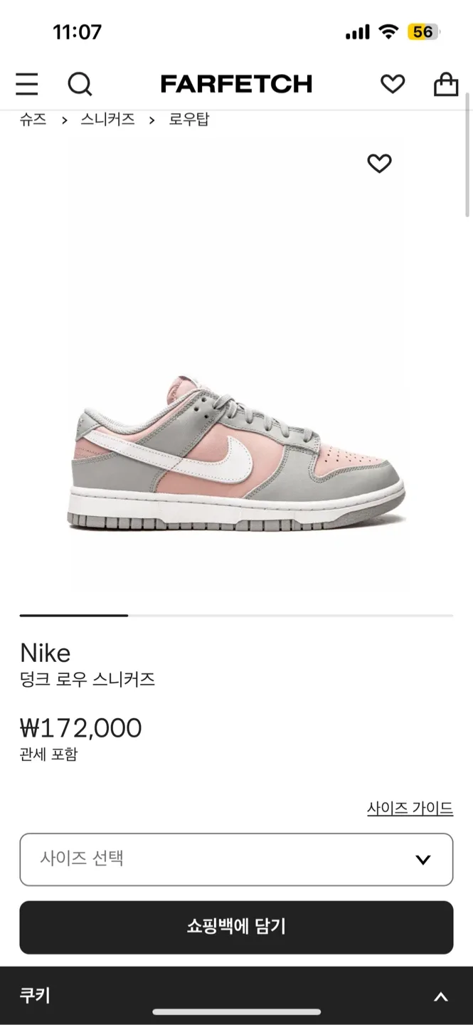Tap the image carousel progress bar
Image resolution: width=473 pixels, height=1025 pixels.
point(236,615)
